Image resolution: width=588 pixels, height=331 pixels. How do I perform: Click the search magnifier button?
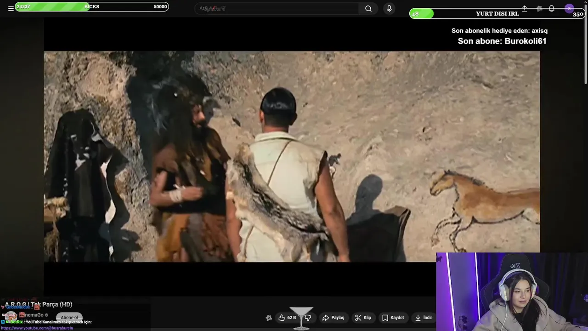tap(368, 8)
